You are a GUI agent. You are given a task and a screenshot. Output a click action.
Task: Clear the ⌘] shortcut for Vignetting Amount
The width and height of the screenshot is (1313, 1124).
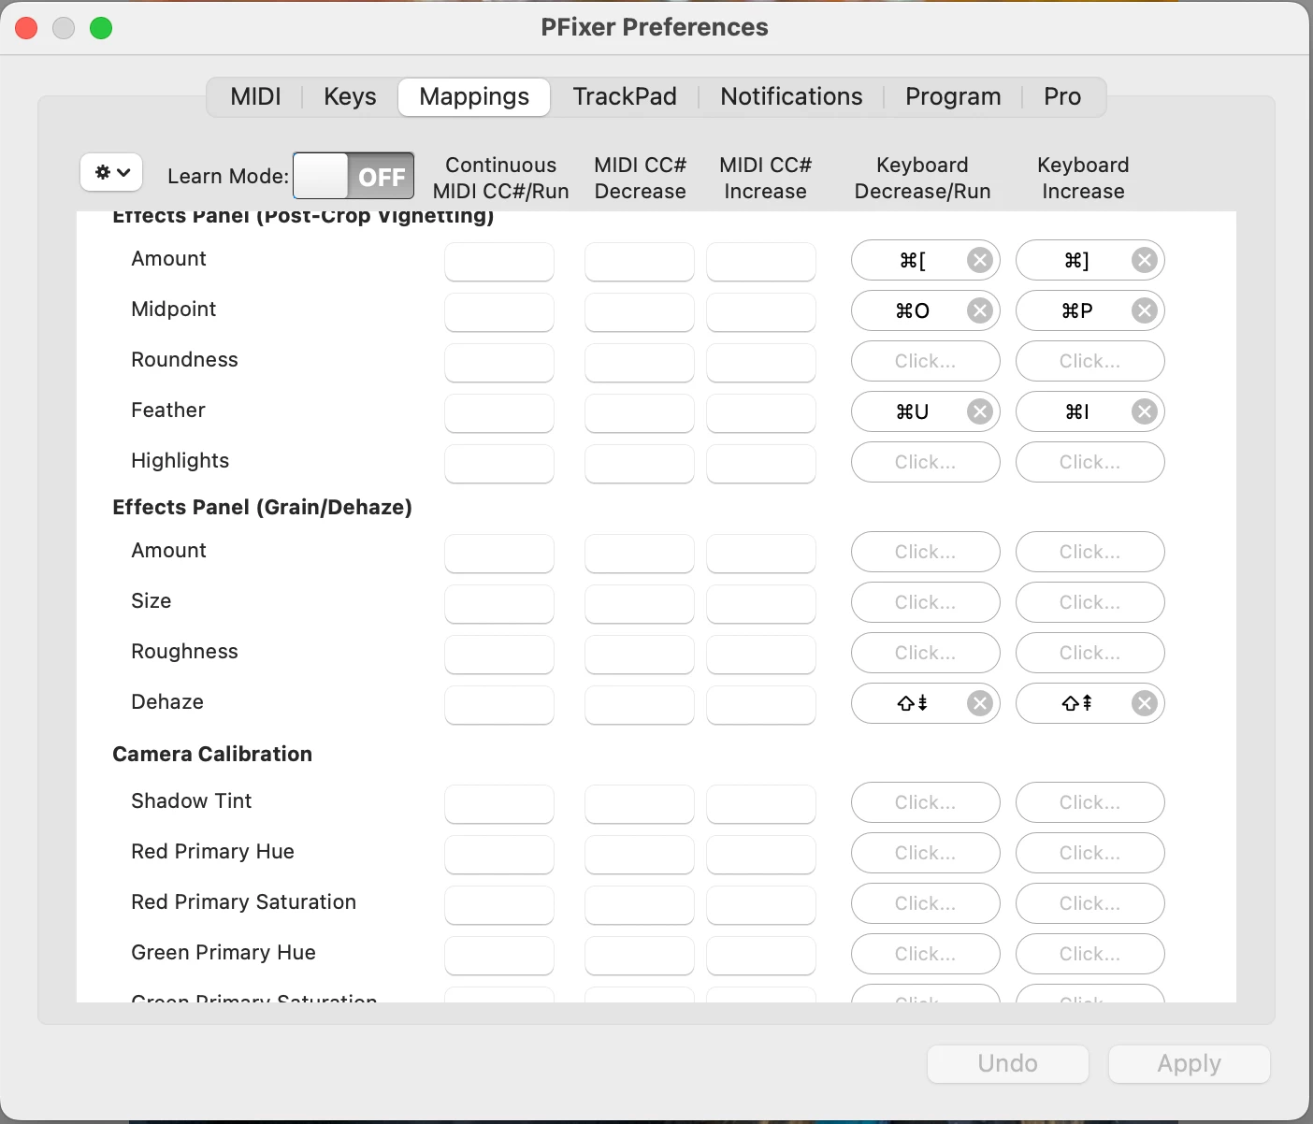click(1144, 261)
